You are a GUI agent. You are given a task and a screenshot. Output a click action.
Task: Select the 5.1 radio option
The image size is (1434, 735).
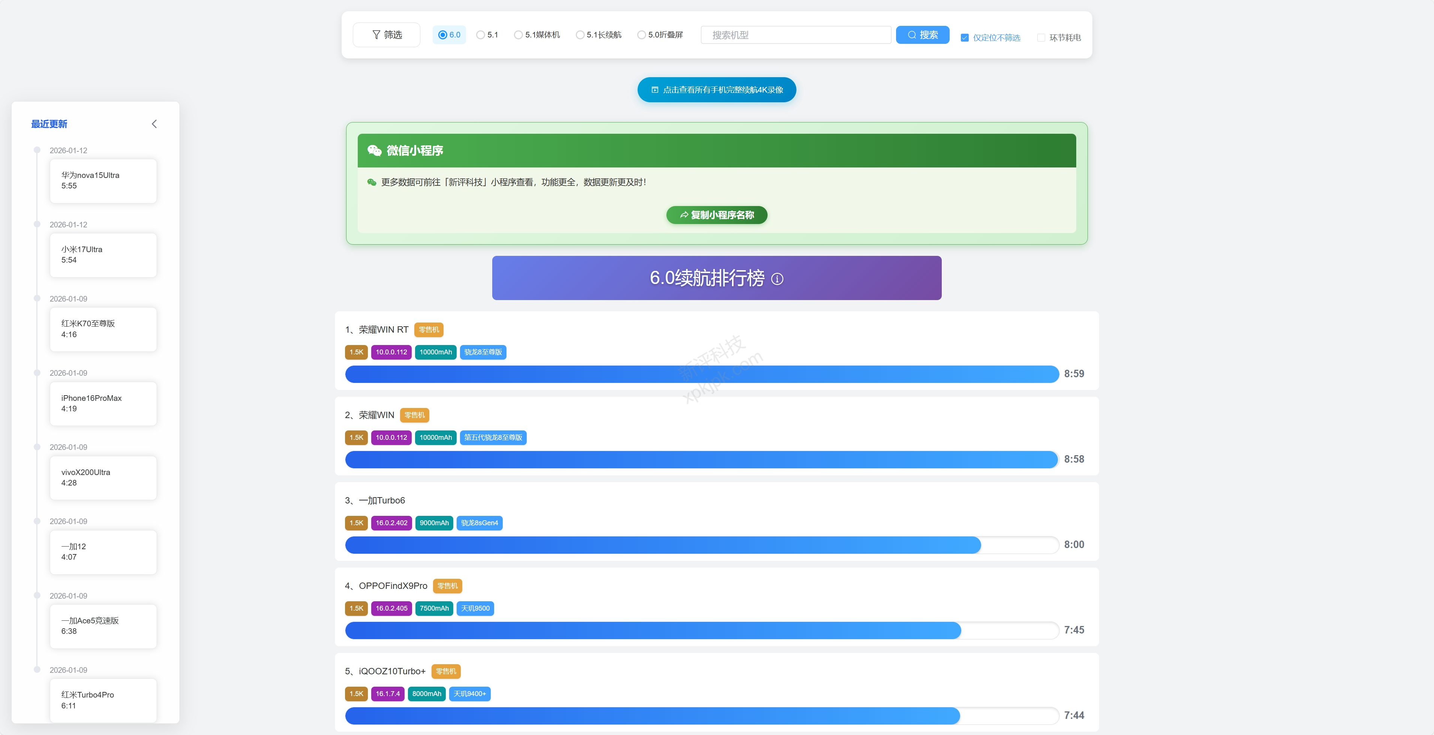[480, 34]
